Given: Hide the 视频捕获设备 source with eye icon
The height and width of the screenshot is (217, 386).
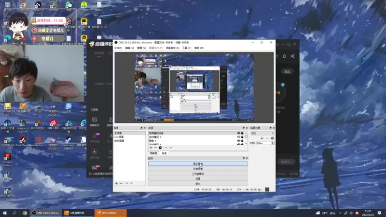Looking at the screenshot, I should pos(238,133).
